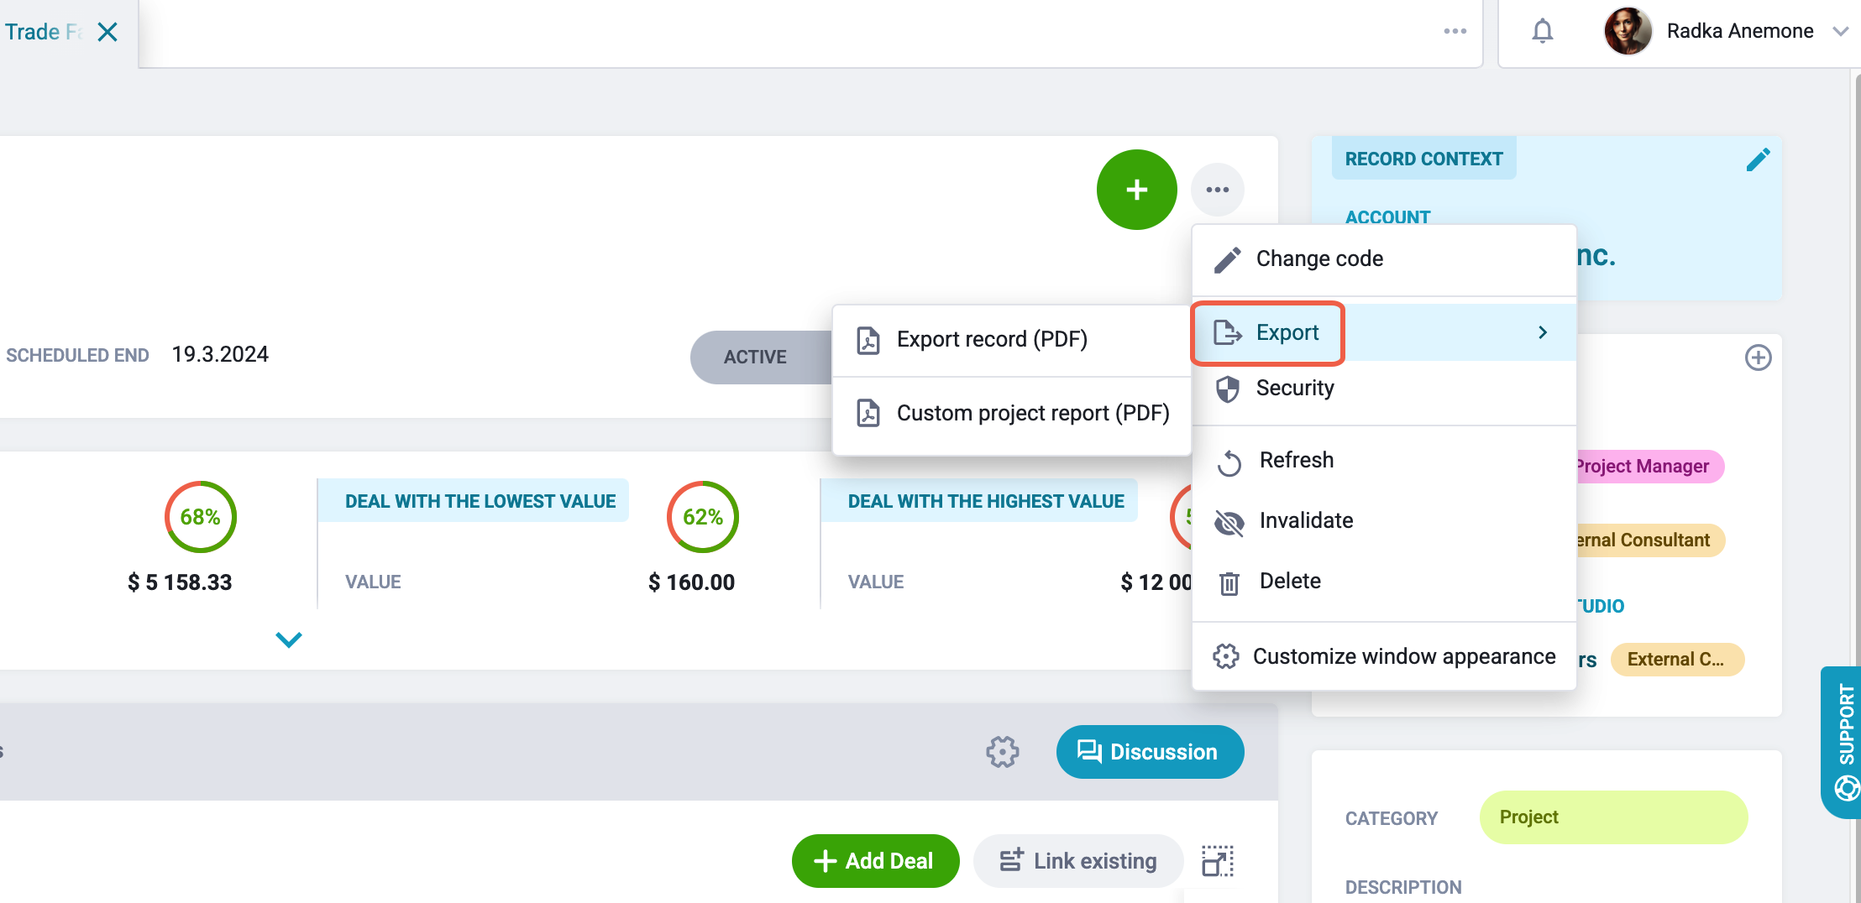Open the Discussion button
Image resolution: width=1861 pixels, height=903 pixels.
point(1150,752)
